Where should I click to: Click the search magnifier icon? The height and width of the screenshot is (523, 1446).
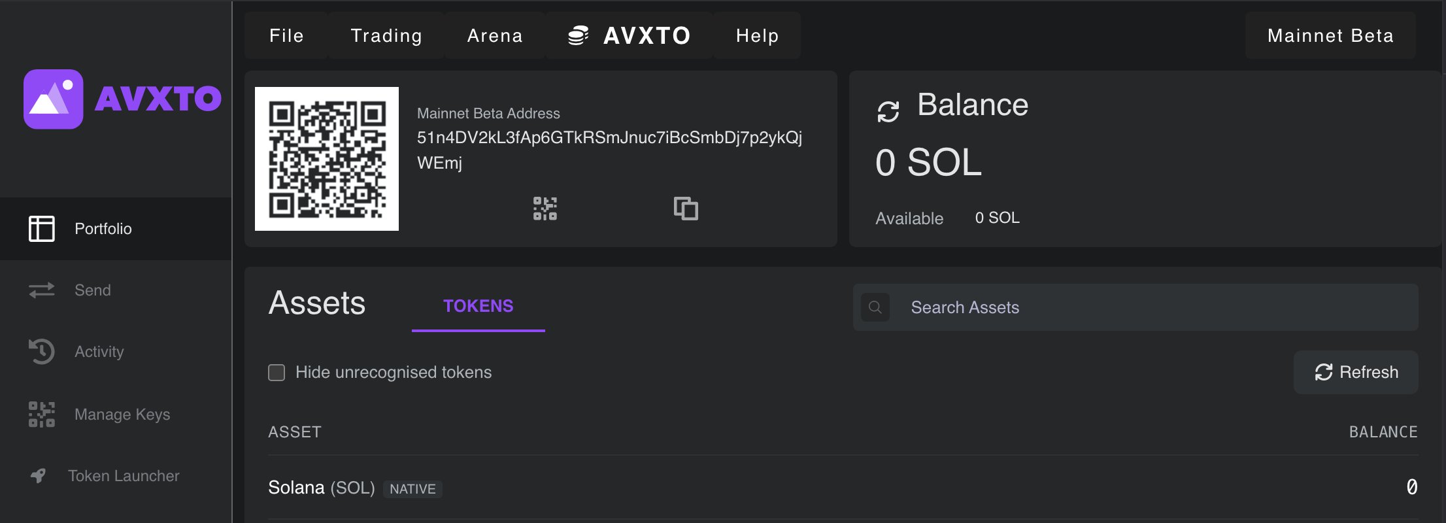click(875, 307)
